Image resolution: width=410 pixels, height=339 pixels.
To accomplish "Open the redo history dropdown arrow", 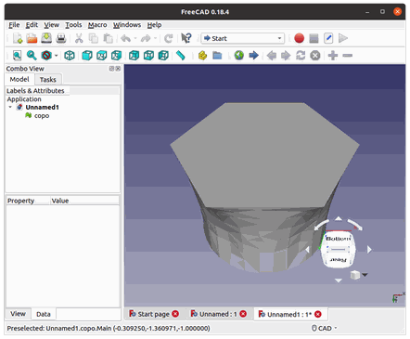I will (x=155, y=39).
